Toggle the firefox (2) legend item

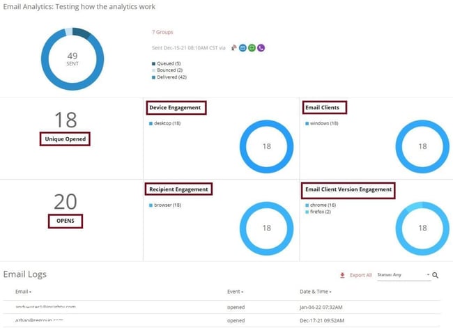318,212
